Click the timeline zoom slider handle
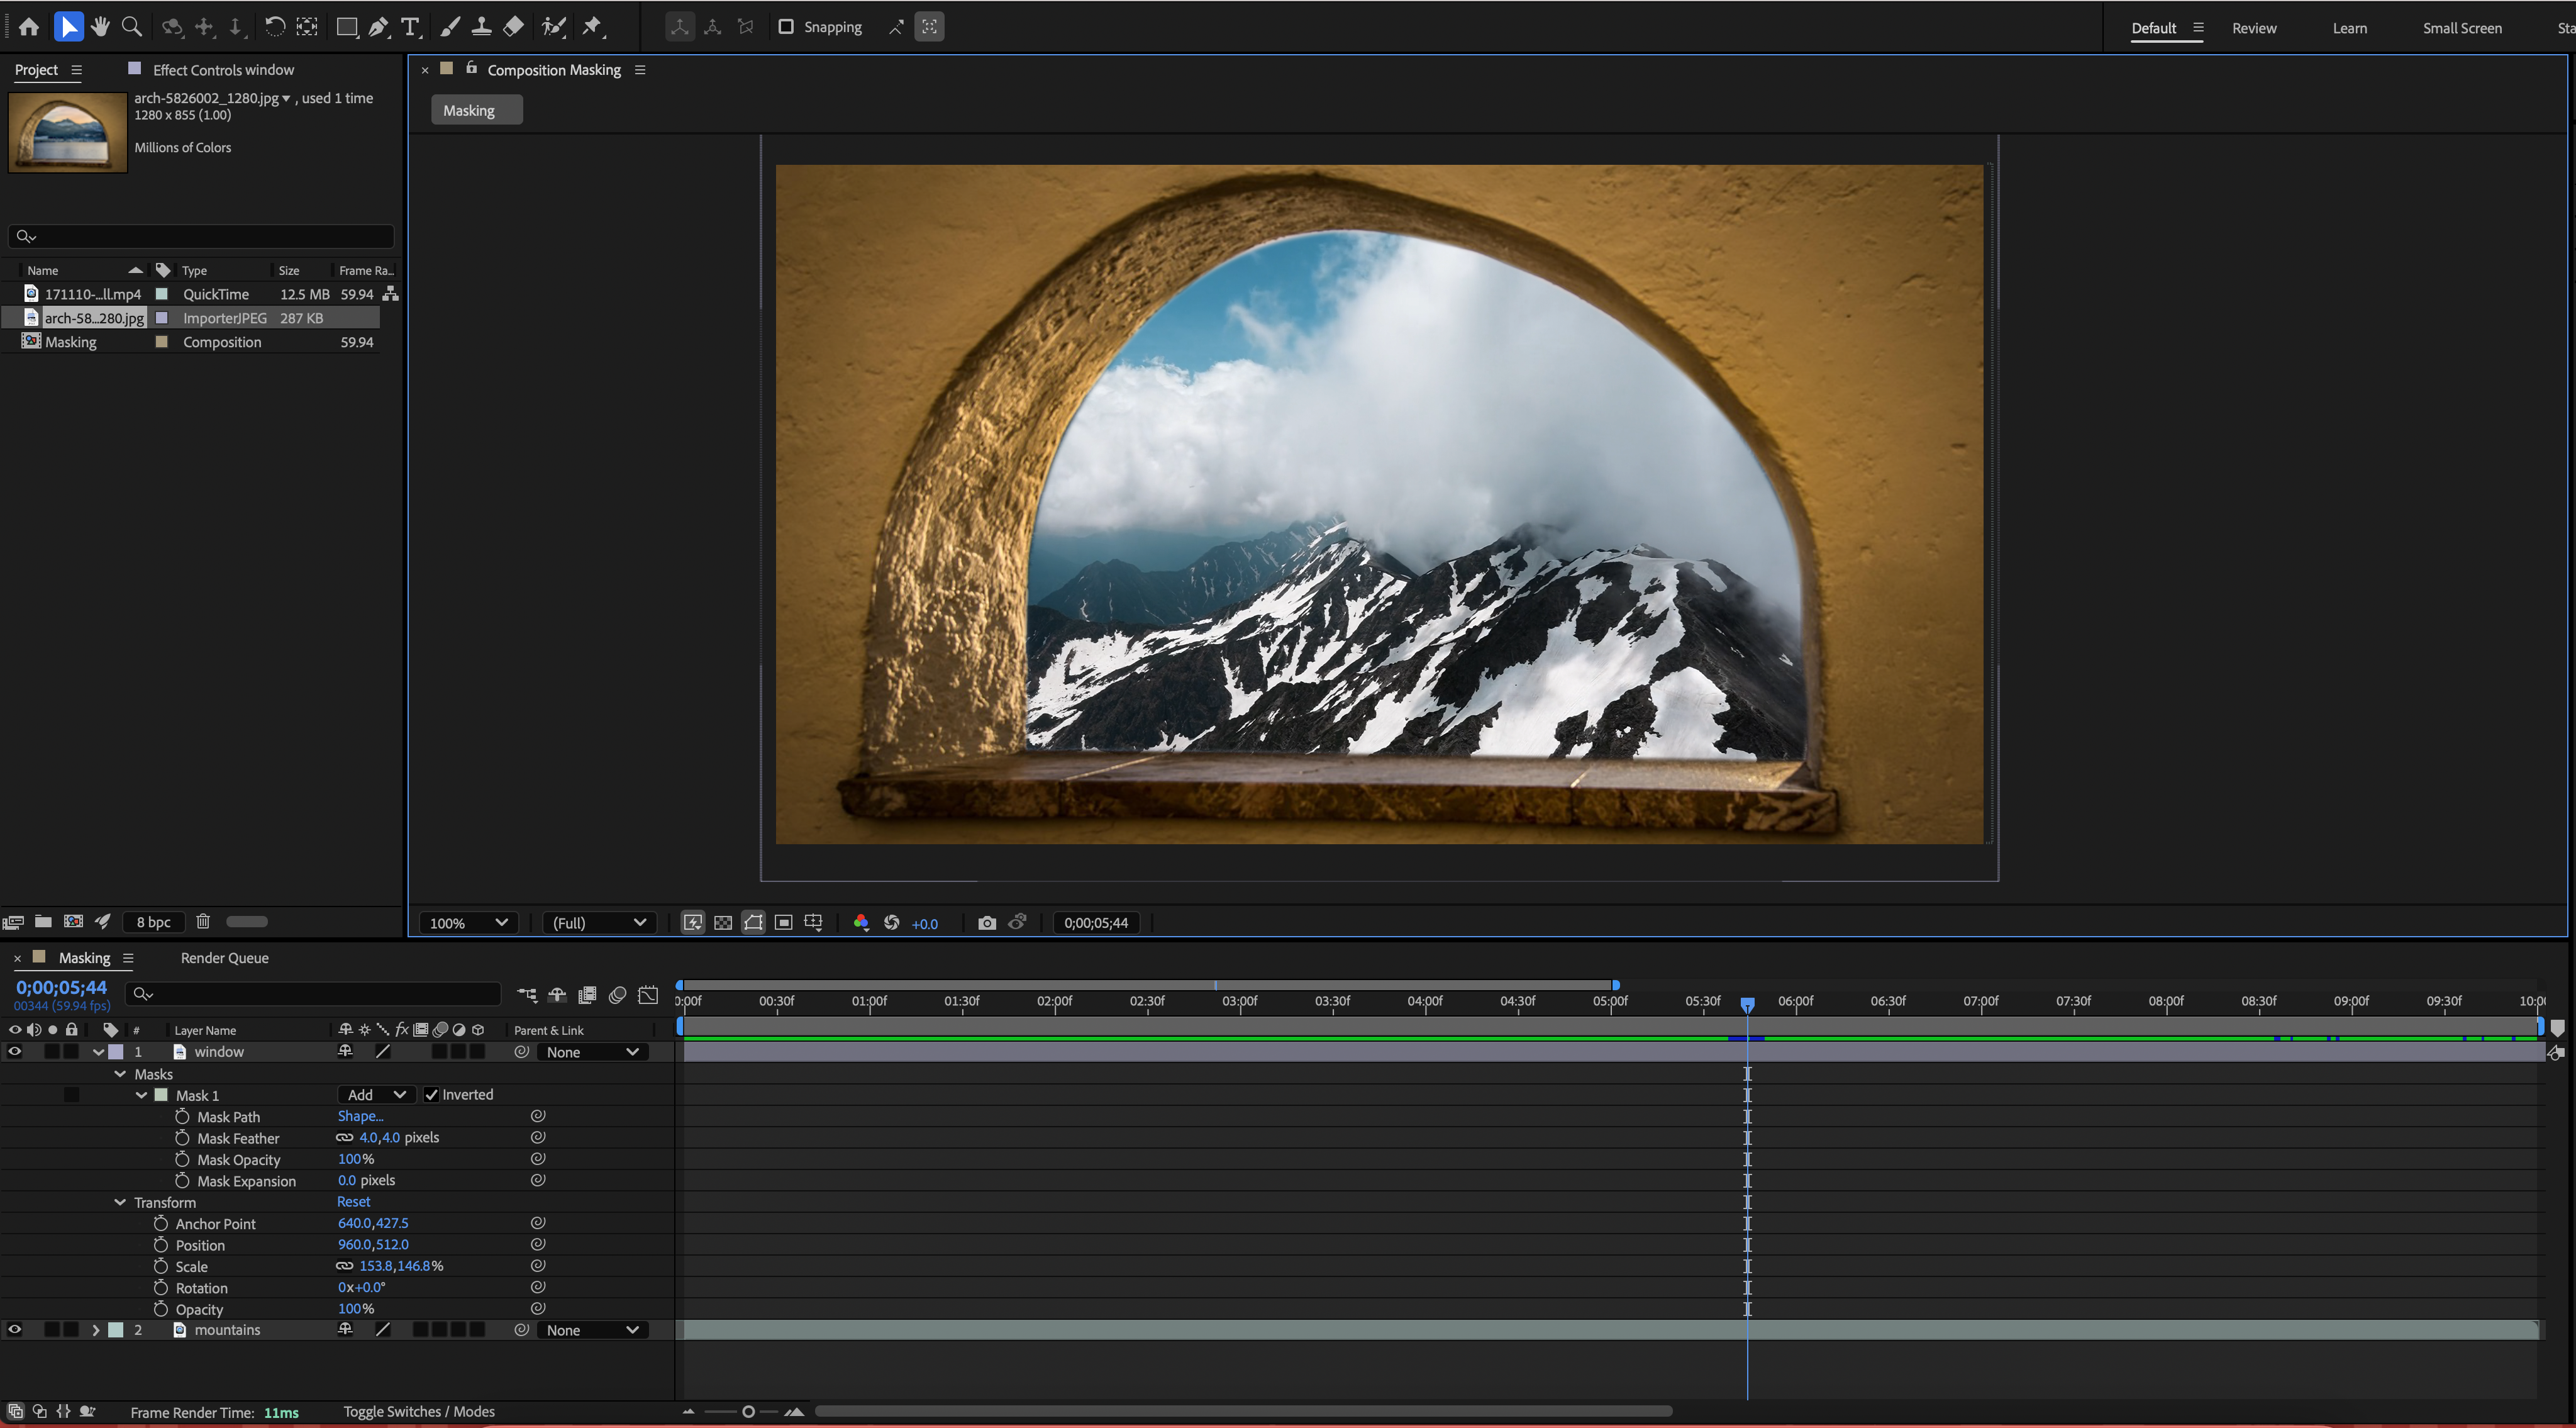This screenshot has height=1428, width=2576. [748, 1411]
